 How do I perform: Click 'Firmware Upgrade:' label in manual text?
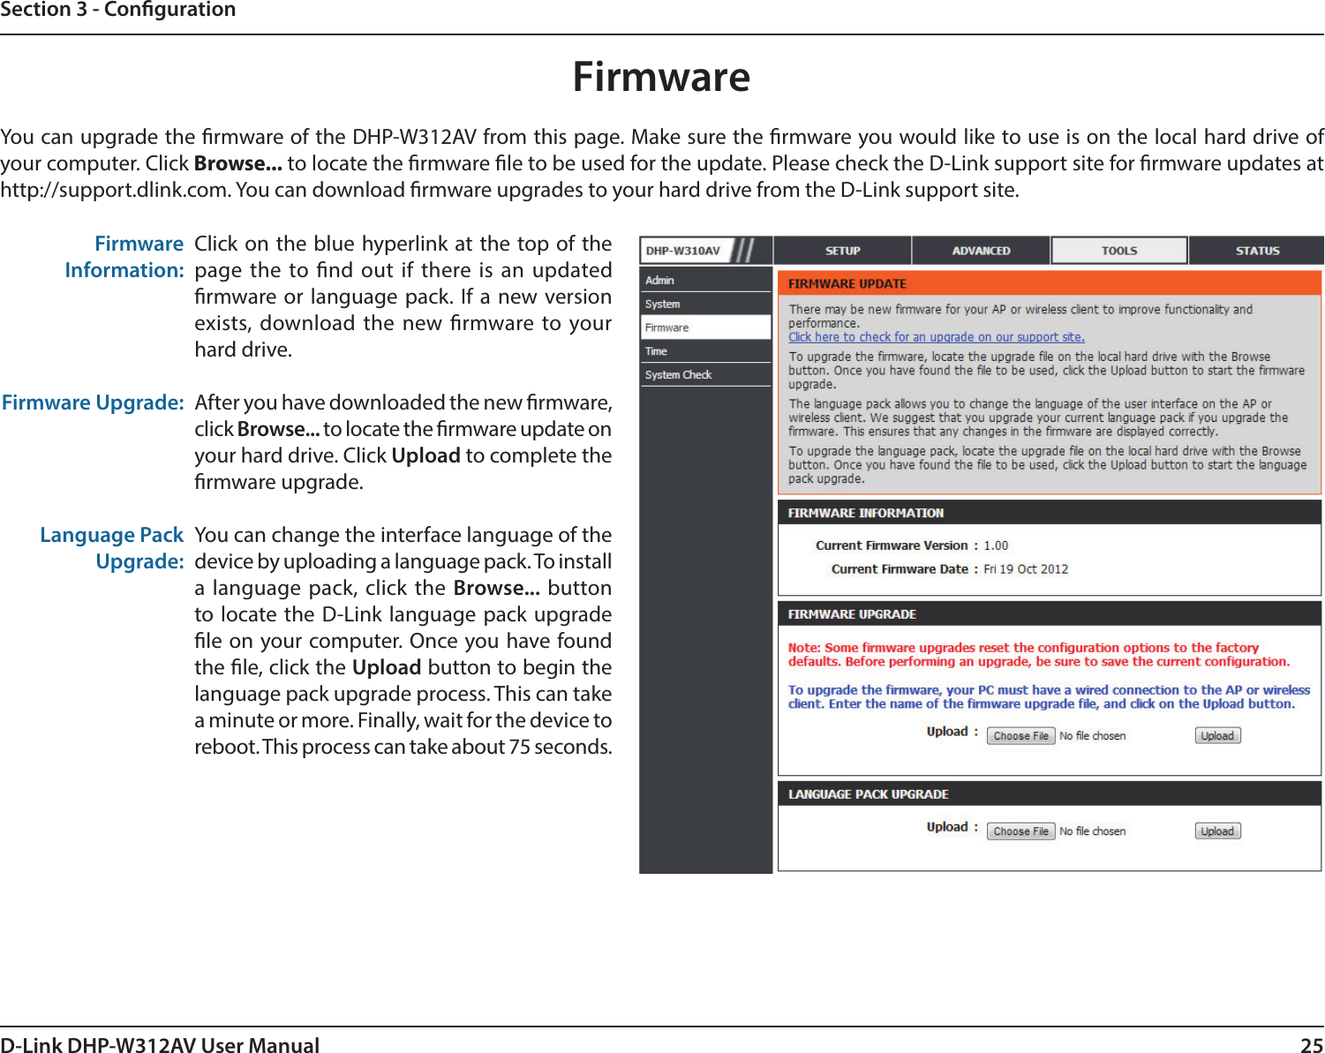(x=93, y=403)
